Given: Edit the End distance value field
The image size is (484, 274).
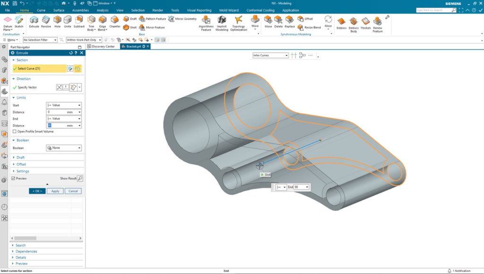Looking at the screenshot, I should click(59, 125).
